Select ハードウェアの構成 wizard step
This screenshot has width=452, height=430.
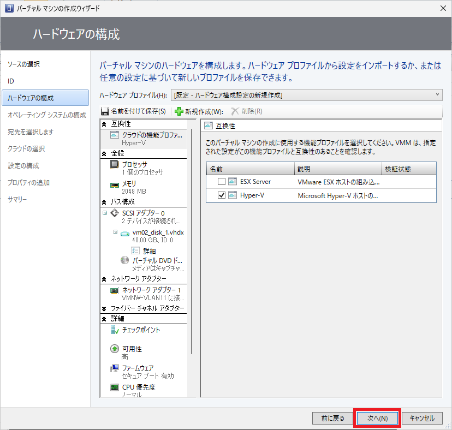(x=45, y=98)
